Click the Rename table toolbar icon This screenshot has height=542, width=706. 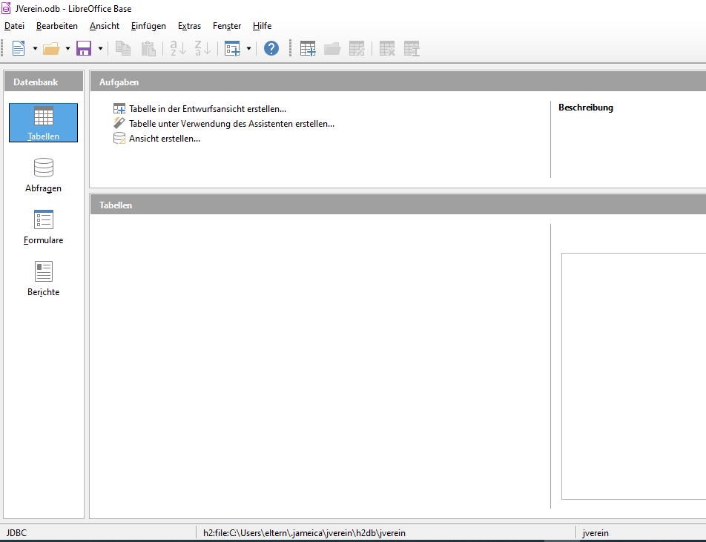412,49
